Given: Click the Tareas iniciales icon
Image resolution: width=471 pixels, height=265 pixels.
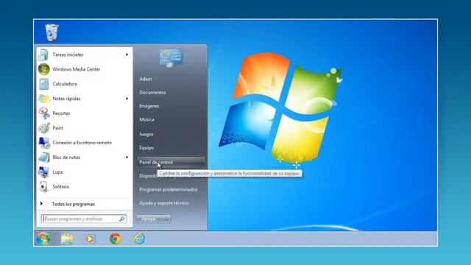Looking at the screenshot, I should (x=43, y=54).
